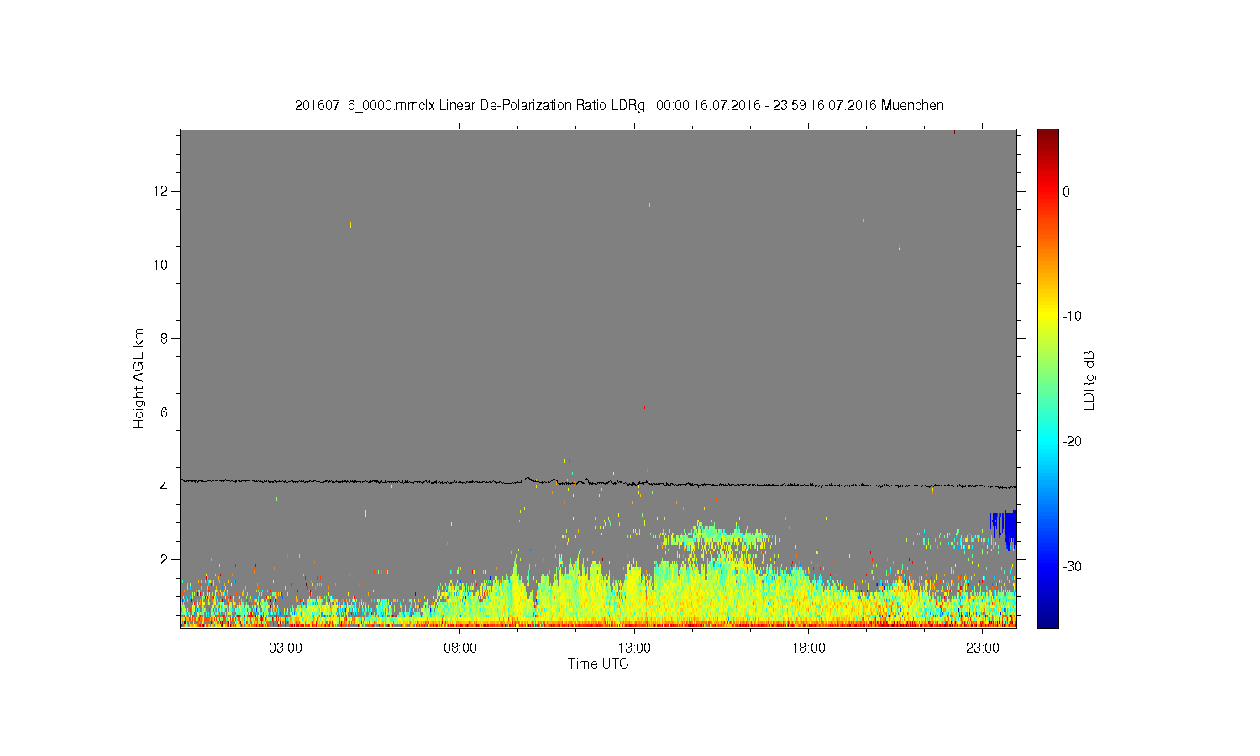Click the height axis label 12

(x=161, y=192)
